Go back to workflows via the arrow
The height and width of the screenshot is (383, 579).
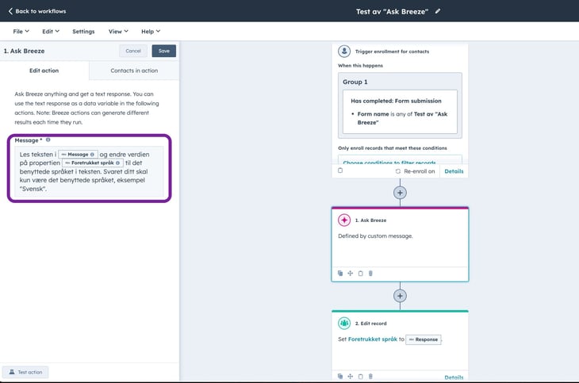pyautogui.click(x=10, y=11)
